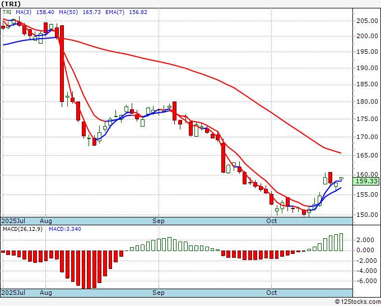Click the 165.00 price axis label
381x306 pixels.
(367, 155)
